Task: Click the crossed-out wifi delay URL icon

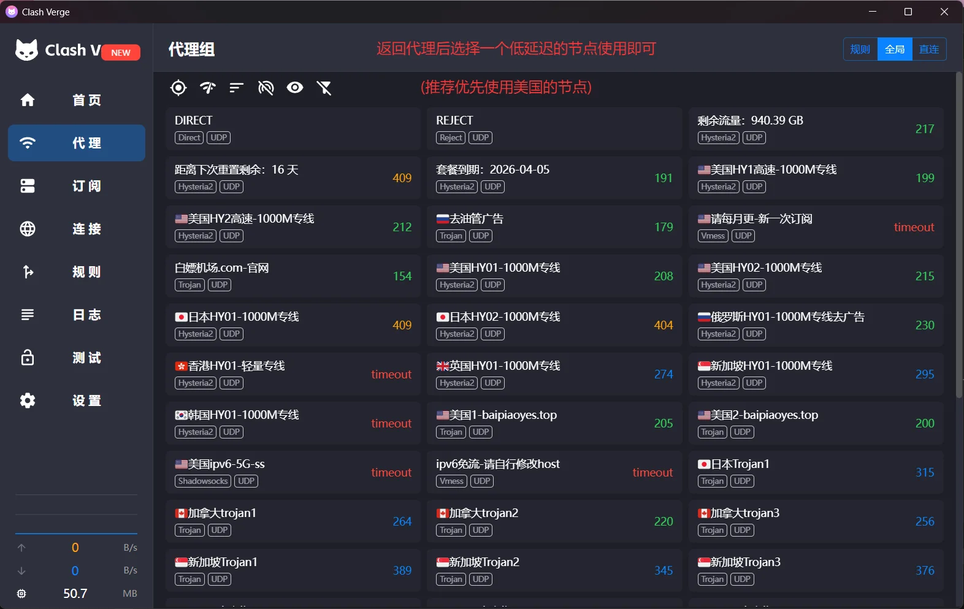Action: (x=266, y=88)
